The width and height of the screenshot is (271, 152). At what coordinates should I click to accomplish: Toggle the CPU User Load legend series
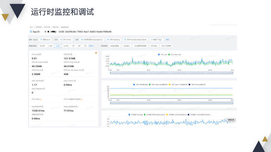pos(174,54)
